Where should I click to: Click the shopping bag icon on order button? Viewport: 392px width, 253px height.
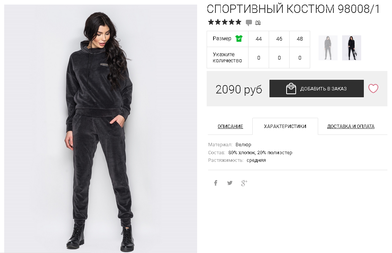291,89
